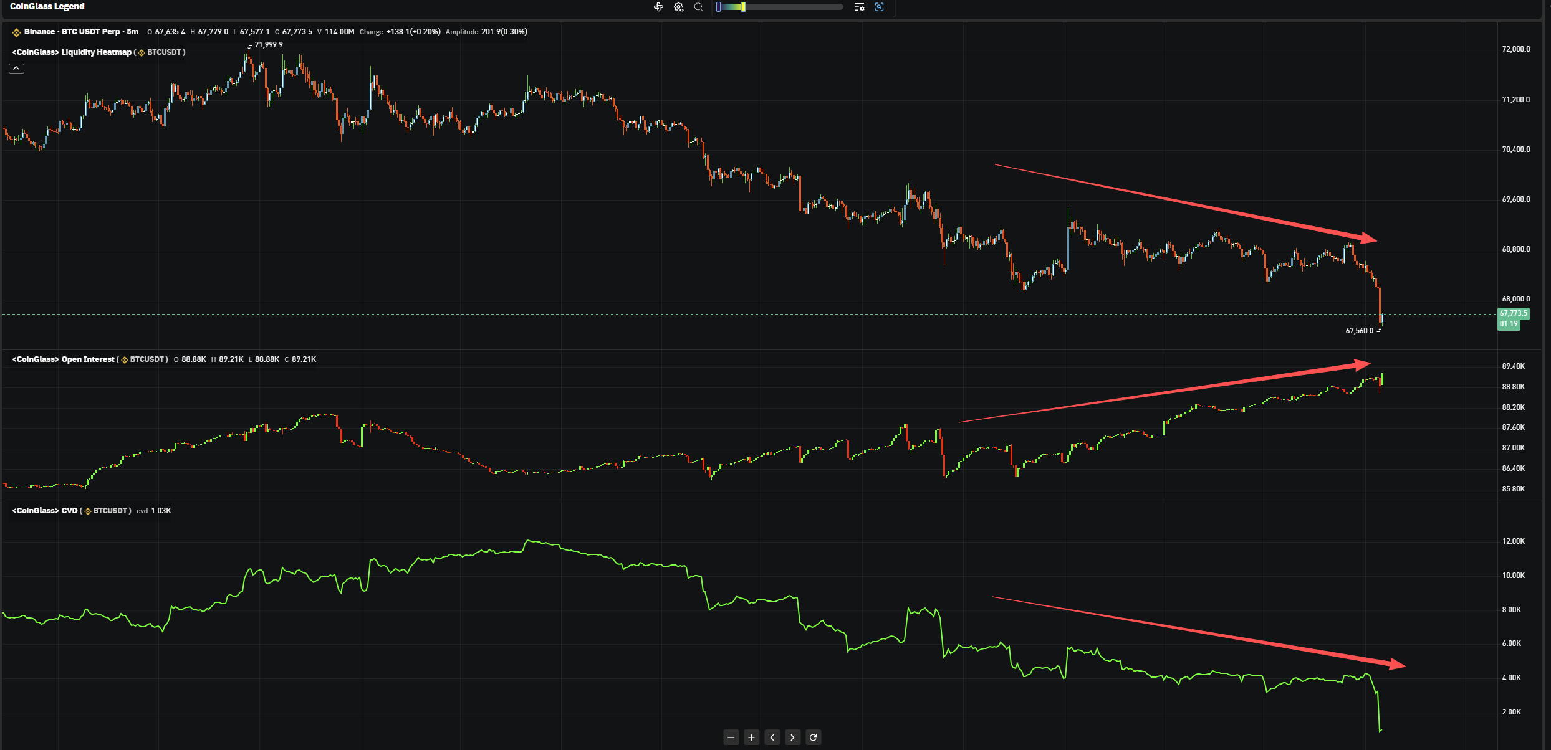Click the CoinGlass Legend title
This screenshot has height=750, width=1551.
click(x=47, y=6)
